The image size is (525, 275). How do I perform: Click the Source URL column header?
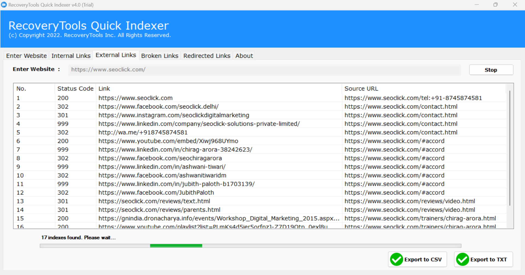pos(424,89)
